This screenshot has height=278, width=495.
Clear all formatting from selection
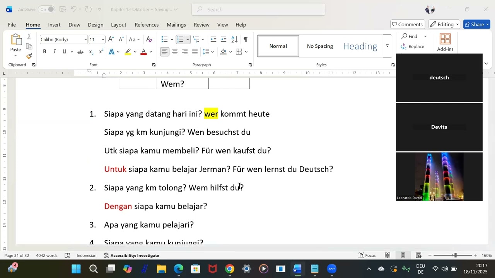[x=149, y=39]
